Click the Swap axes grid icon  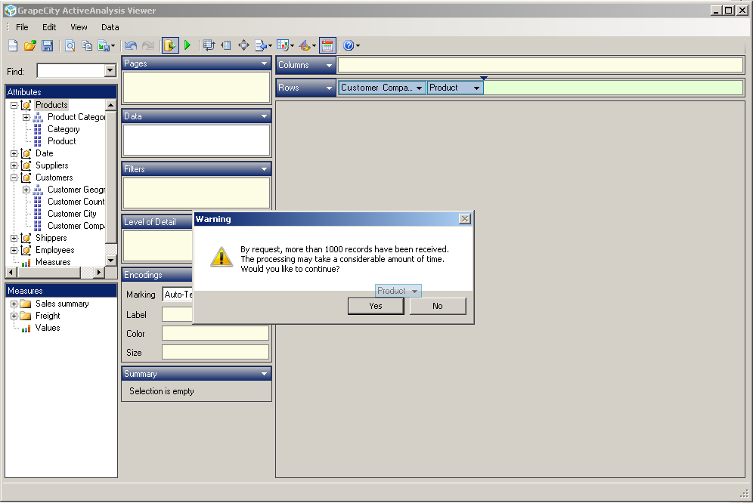[209, 45]
